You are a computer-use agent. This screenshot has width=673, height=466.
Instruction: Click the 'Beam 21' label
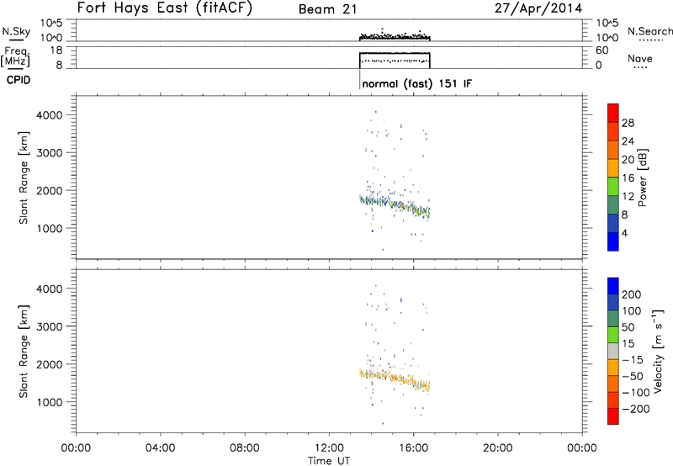328,9
